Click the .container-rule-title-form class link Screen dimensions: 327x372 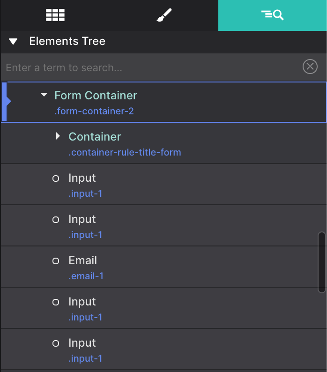(125, 152)
